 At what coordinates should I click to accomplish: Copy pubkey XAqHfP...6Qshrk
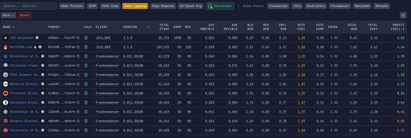point(78,56)
